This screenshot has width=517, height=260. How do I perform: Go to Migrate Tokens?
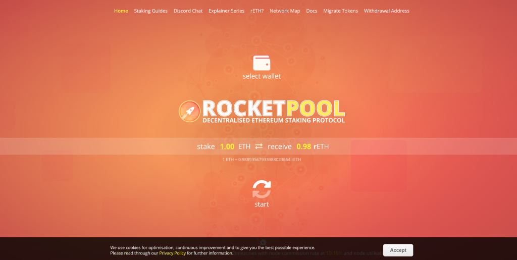(341, 11)
